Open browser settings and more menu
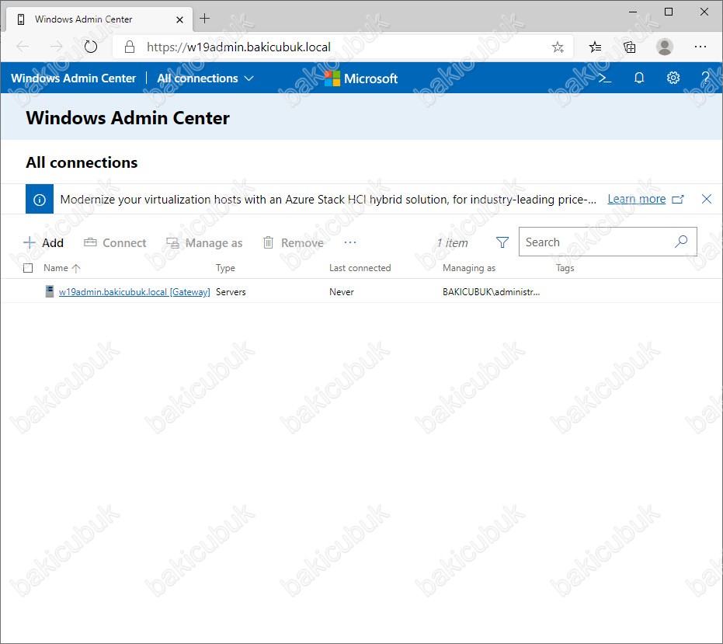Screen dimensions: 723x644 [700, 47]
